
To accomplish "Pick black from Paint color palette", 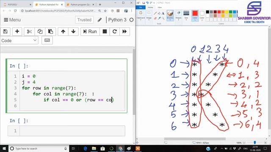I will 207,12.
